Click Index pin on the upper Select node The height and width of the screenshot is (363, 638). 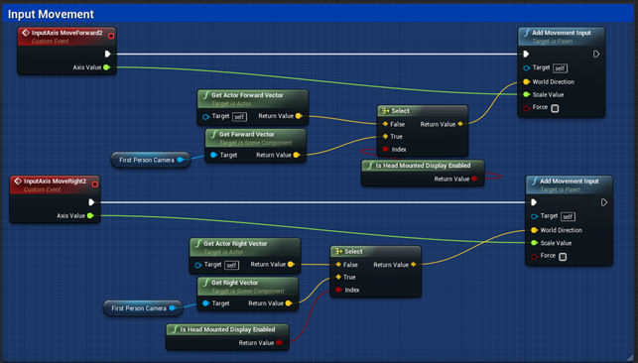coord(385,150)
